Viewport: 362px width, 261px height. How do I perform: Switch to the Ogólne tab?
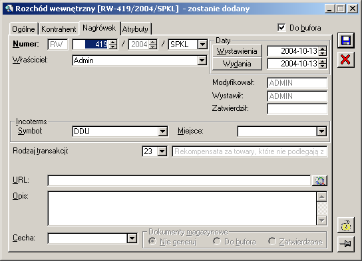point(23,29)
